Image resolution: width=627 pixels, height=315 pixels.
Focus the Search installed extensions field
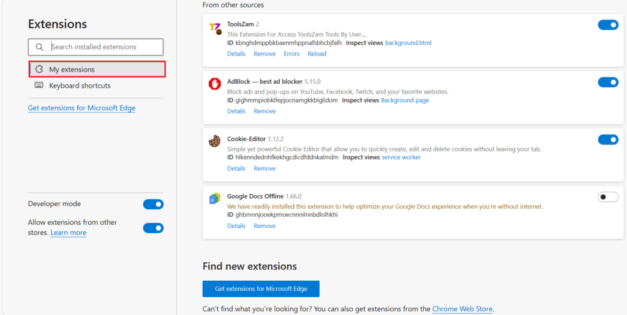click(x=96, y=47)
